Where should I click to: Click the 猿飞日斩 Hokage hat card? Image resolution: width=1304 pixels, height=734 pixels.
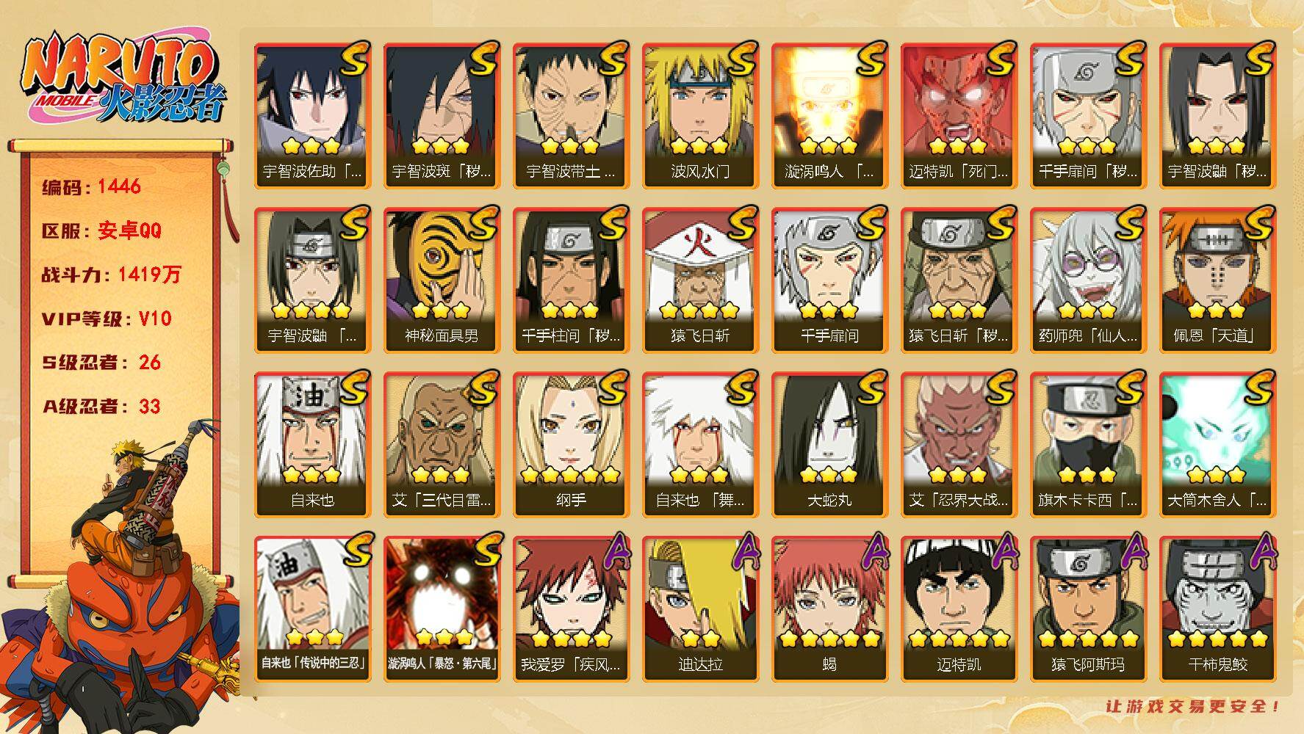click(700, 280)
